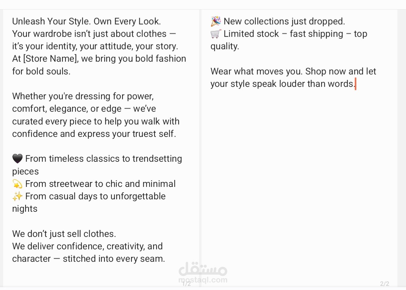The width and height of the screenshot is (406, 290).
Task: Click the 1/2 page indicator
Action: [187, 284]
